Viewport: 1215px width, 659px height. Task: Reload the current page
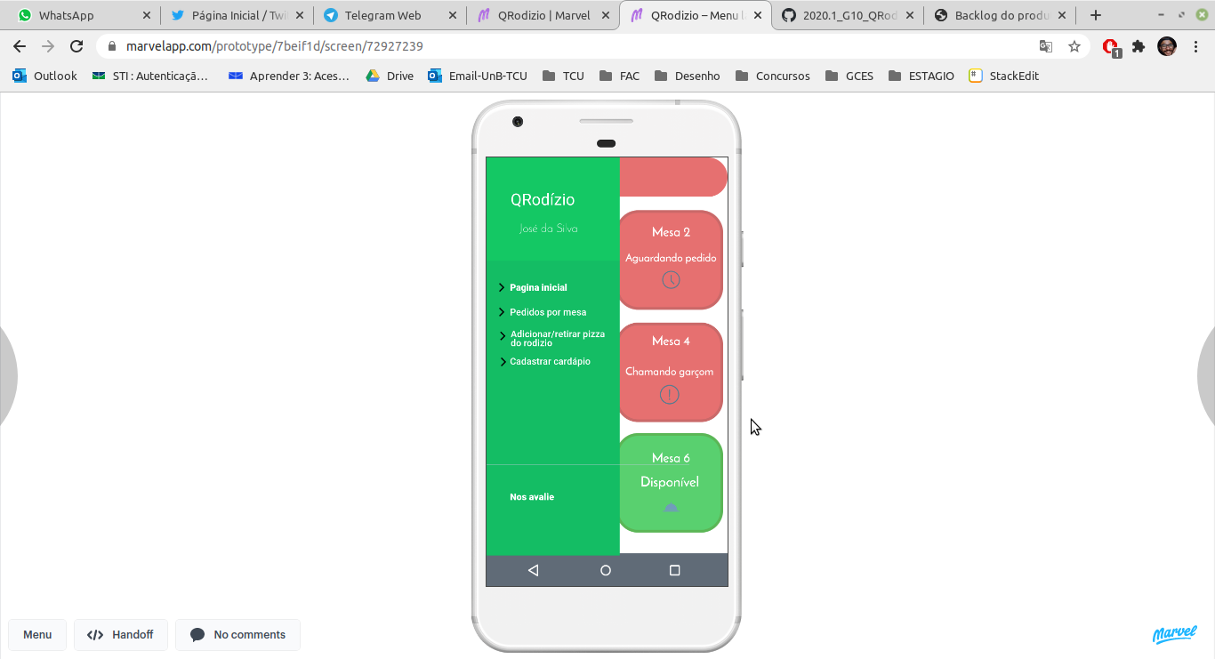76,46
